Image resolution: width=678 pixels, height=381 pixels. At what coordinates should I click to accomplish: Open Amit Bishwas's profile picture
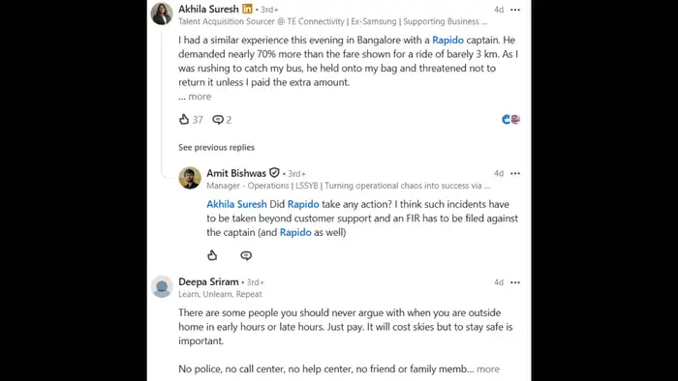point(190,178)
